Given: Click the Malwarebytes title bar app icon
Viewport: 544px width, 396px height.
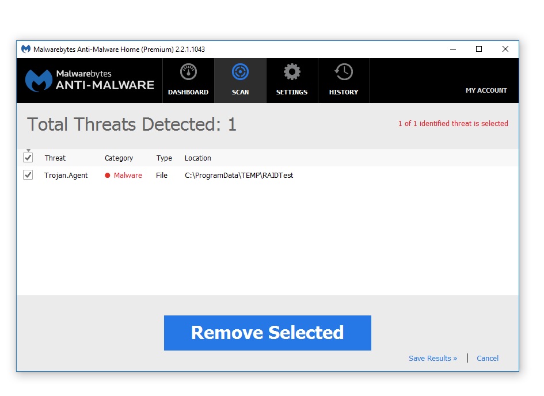Looking at the screenshot, I should 26,49.
